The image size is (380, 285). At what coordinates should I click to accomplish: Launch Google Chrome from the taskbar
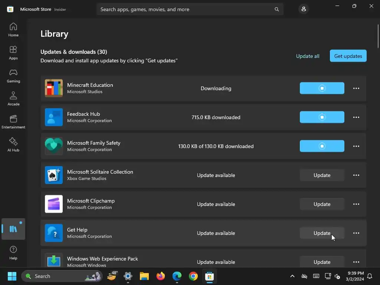(193, 276)
